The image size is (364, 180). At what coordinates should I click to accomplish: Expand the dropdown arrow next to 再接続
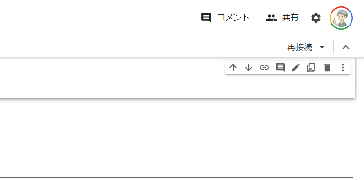(322, 47)
